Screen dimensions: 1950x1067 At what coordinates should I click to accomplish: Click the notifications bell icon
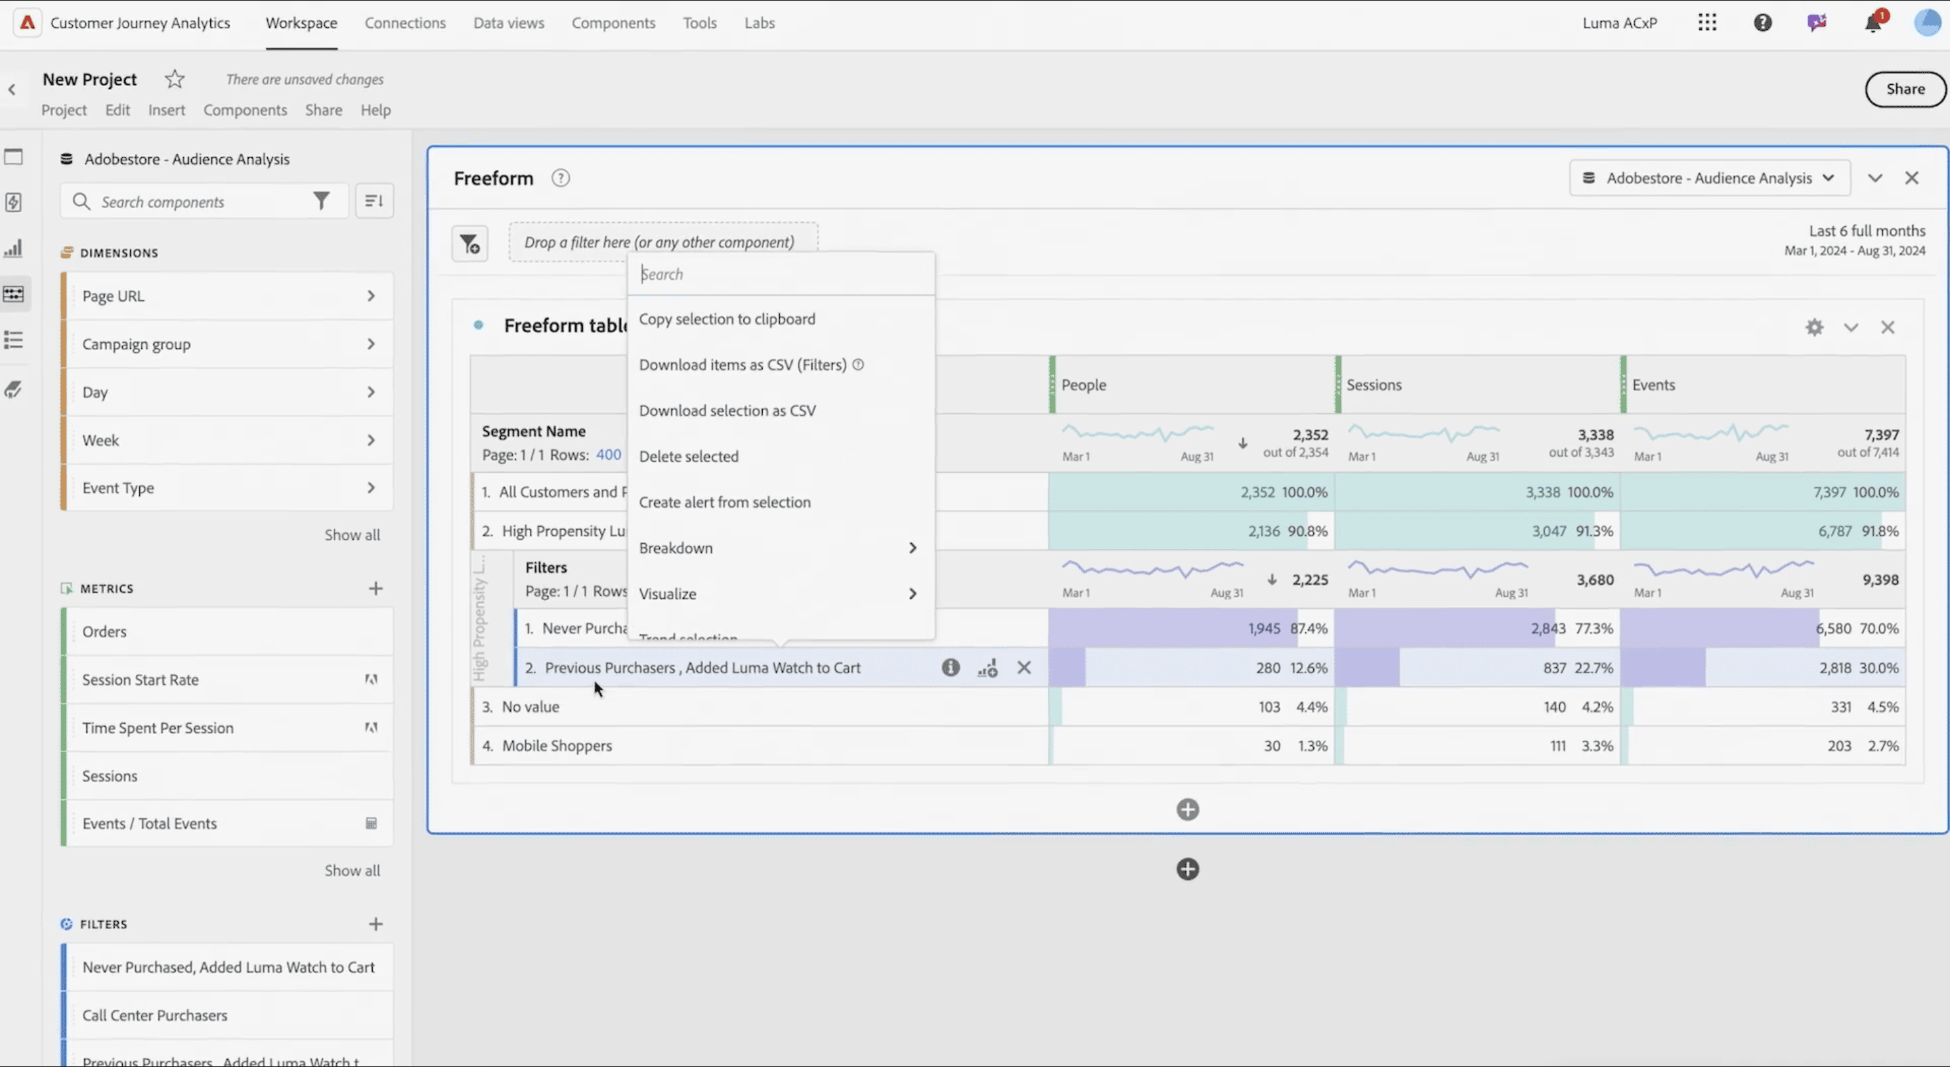tap(1873, 23)
